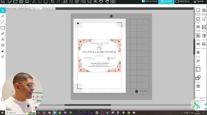Click the horizontal canvas scrollbar
207x115 pixels.
pyautogui.click(x=88, y=105)
